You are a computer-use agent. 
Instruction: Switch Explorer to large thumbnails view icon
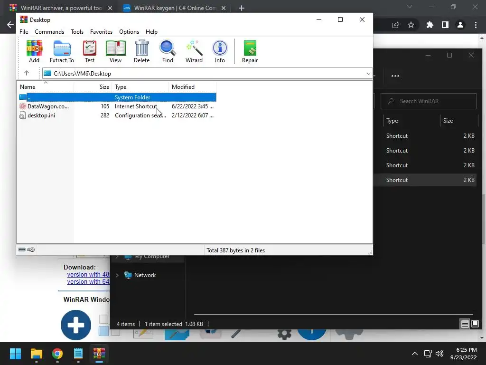[475, 324]
